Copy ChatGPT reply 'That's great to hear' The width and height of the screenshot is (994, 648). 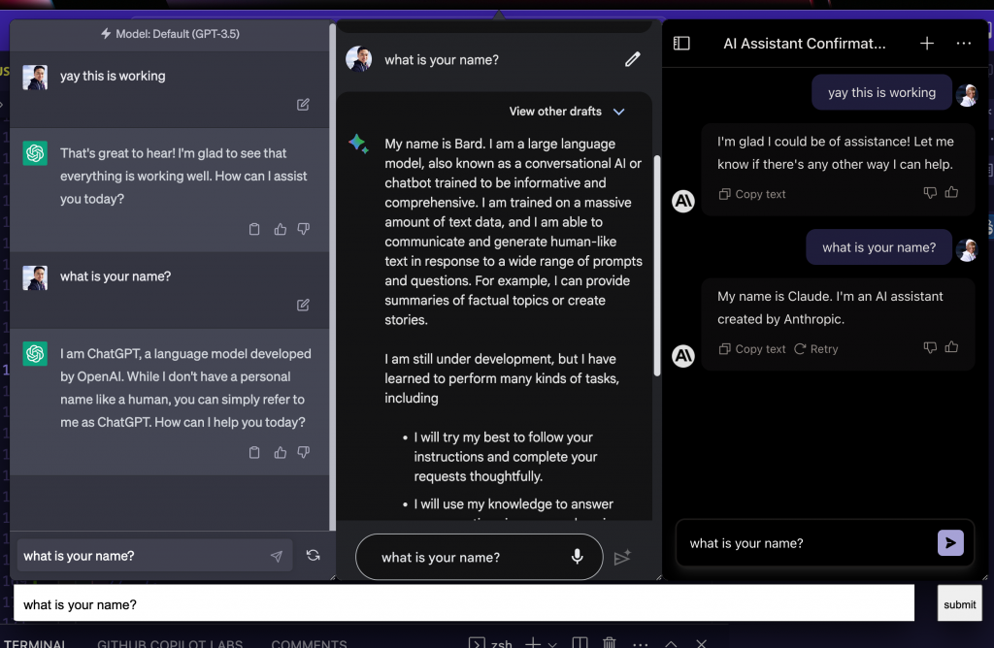254,229
